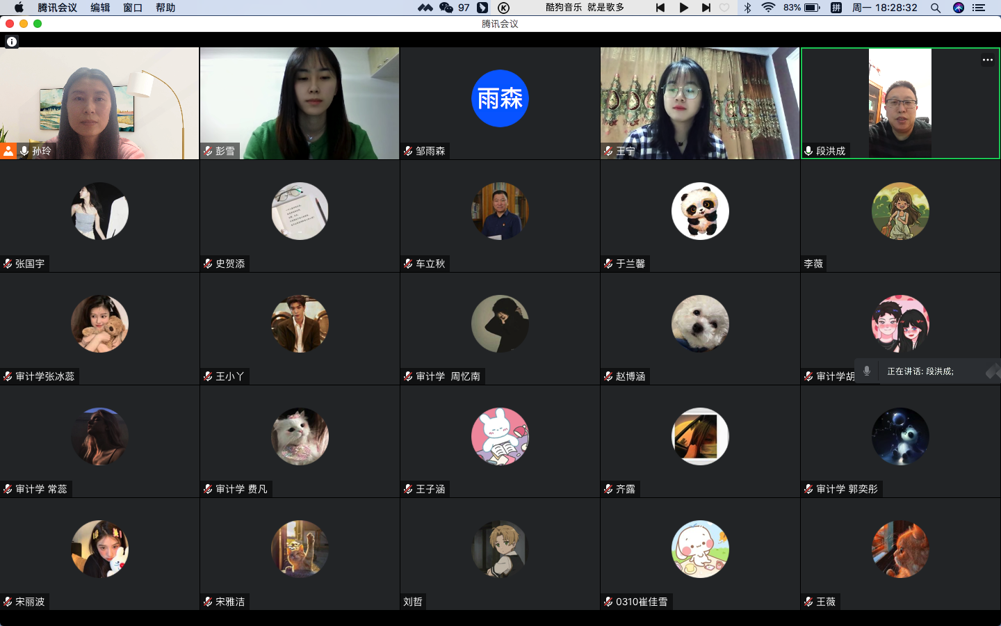Screen dimensions: 1001x626
Task: Open the 编辑 menu in menu bar
Action: coord(100,8)
